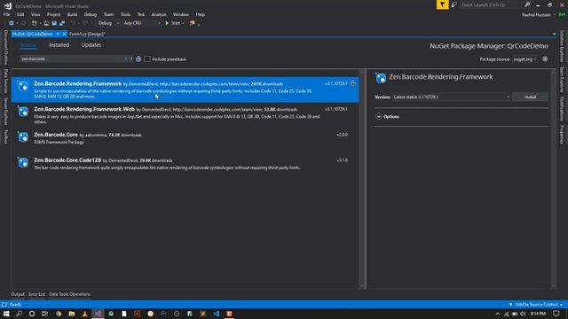Open the Error List panel tab
The height and width of the screenshot is (319, 568).
(37, 294)
